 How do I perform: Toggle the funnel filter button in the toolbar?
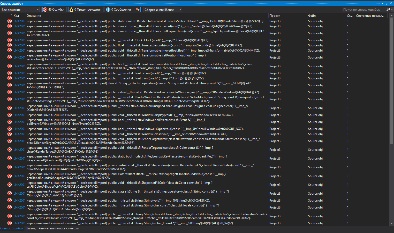(138, 10)
